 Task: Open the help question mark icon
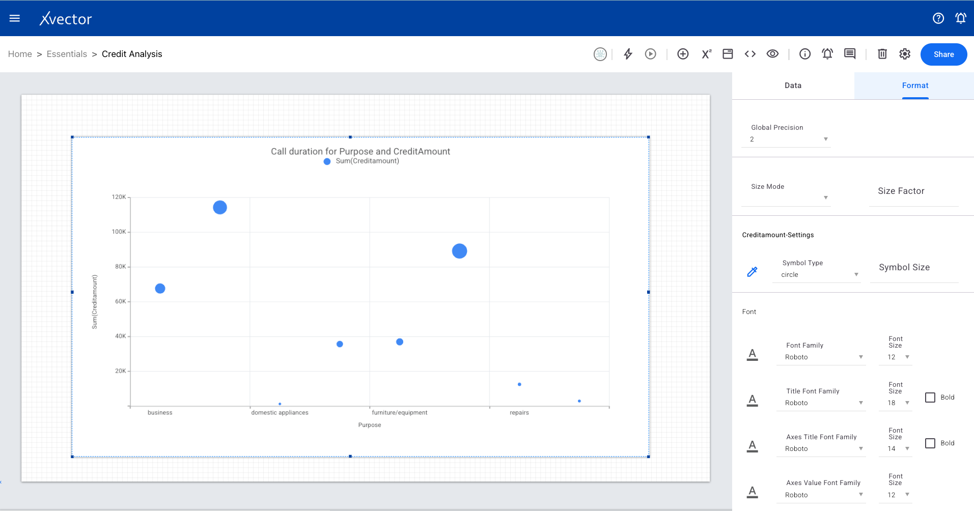(x=938, y=18)
